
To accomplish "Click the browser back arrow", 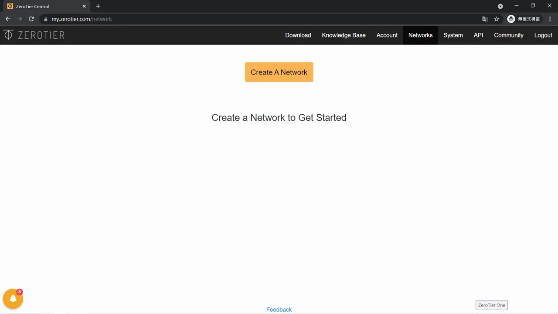I will coord(8,19).
